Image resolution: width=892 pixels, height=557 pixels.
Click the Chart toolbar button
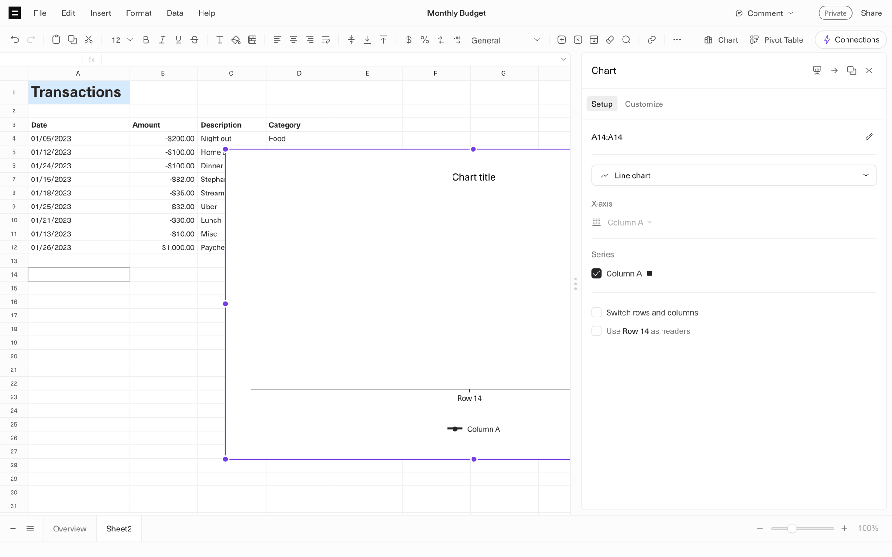tap(721, 40)
